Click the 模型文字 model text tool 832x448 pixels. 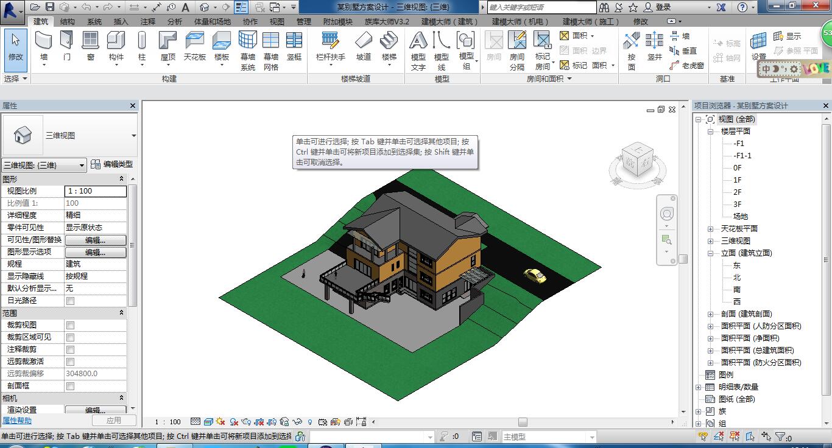click(x=418, y=47)
